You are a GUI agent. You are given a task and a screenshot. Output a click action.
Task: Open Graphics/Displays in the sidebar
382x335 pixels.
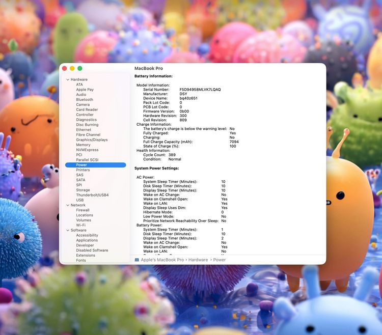point(92,139)
